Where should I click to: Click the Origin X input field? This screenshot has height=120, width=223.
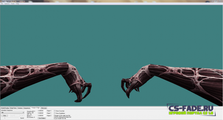tap(42, 111)
